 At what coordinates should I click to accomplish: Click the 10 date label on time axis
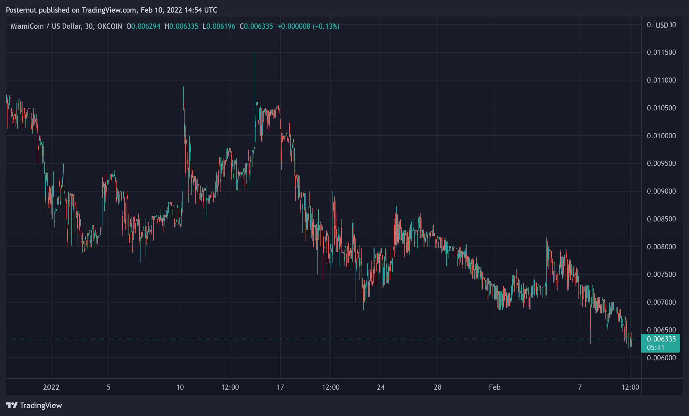[180, 387]
